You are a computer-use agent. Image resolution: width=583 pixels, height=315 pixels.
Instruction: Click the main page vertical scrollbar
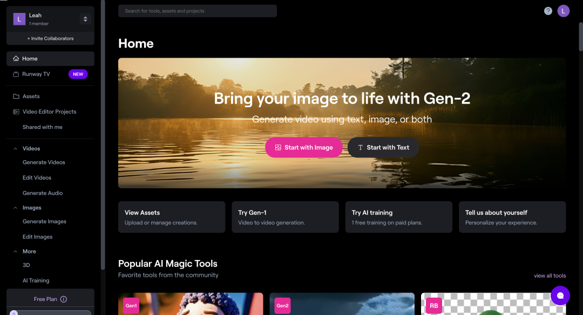pos(581,37)
